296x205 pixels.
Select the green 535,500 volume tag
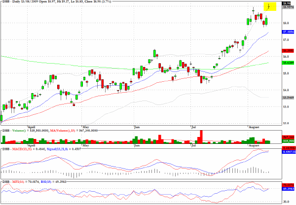click(288, 141)
